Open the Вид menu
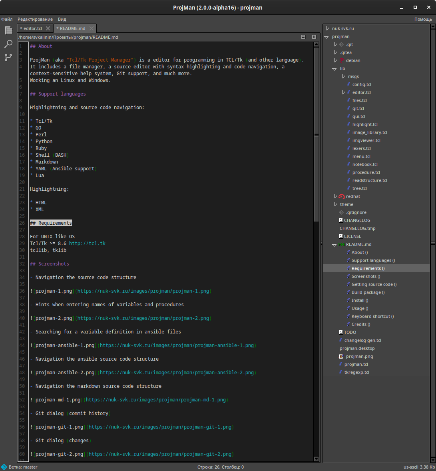 62,19
